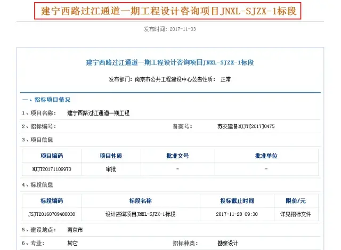The width and height of the screenshot is (341, 250).
Task: Click the 1、项目名称 label
Action: [39, 113]
